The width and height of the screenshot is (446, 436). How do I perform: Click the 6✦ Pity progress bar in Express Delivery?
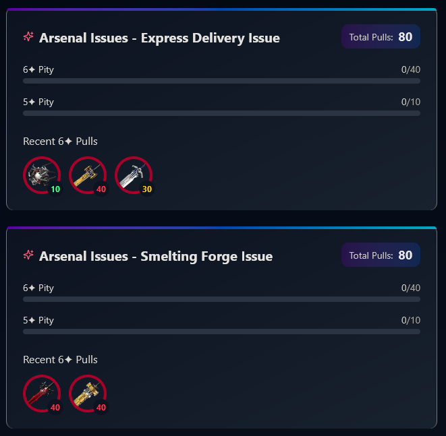coord(221,81)
